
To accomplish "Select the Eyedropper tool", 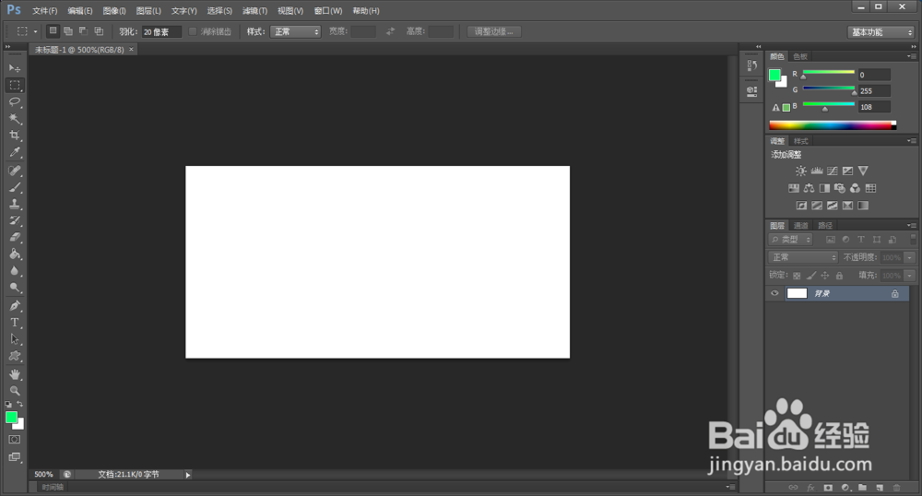I will pos(15,152).
